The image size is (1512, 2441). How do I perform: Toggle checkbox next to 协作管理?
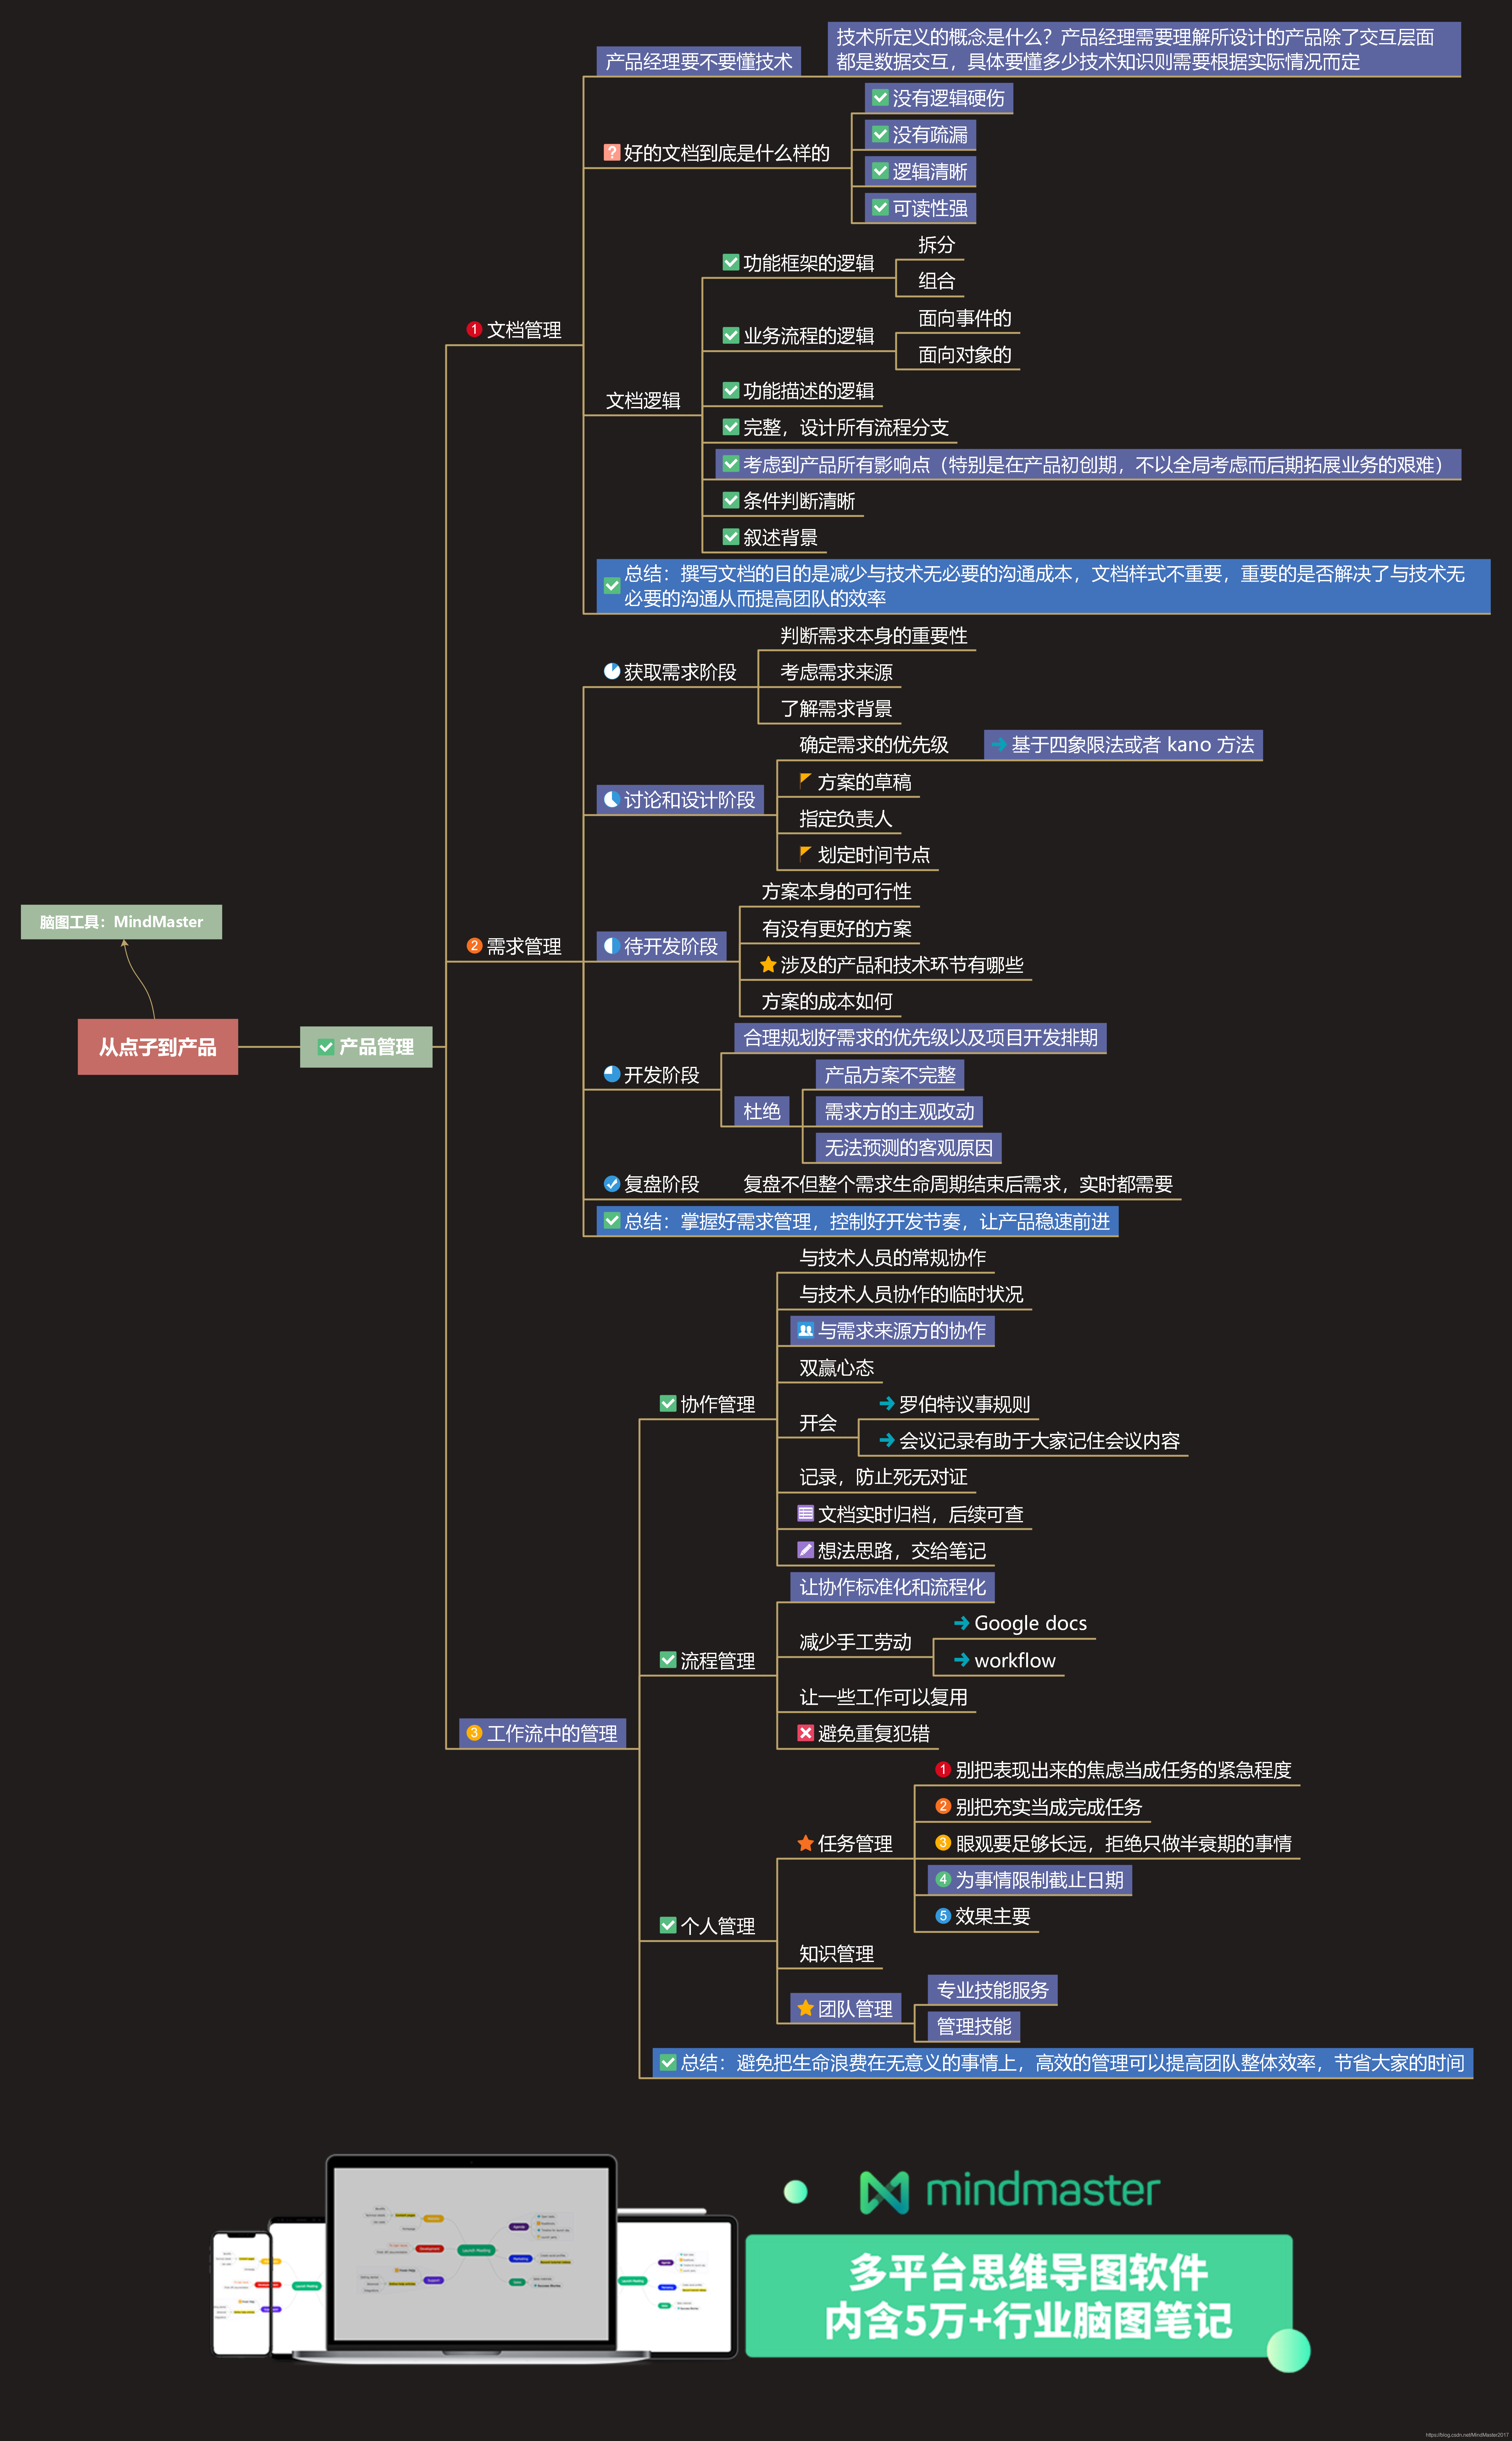click(x=668, y=1404)
